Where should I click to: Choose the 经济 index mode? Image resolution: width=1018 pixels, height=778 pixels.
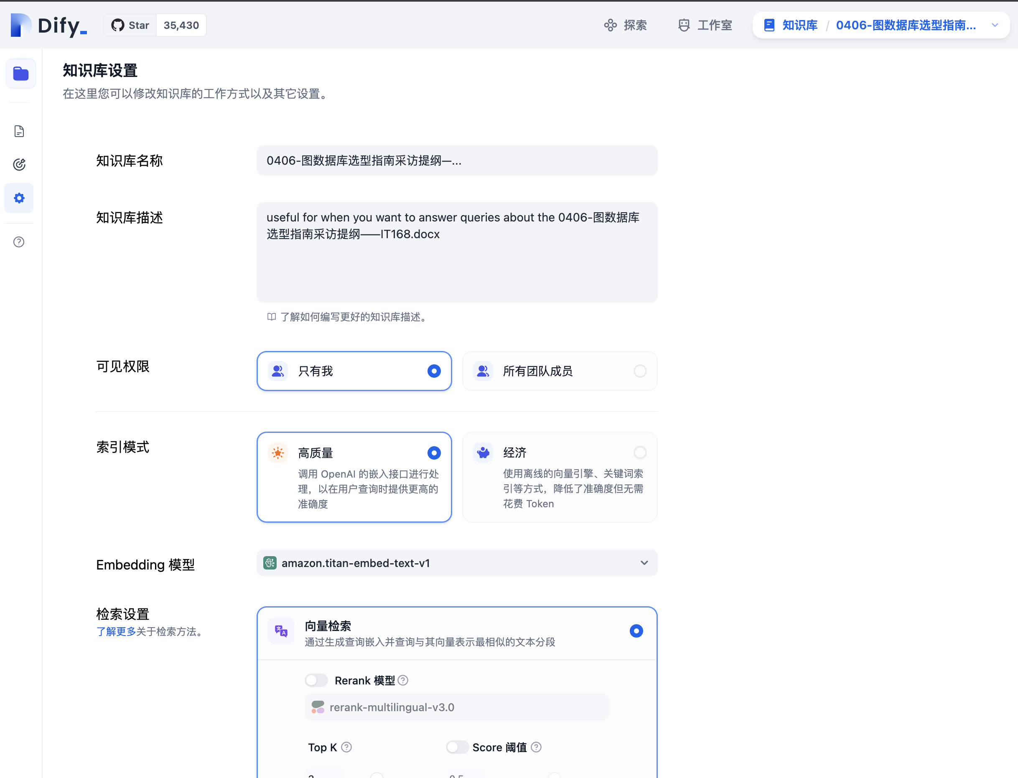(560, 477)
